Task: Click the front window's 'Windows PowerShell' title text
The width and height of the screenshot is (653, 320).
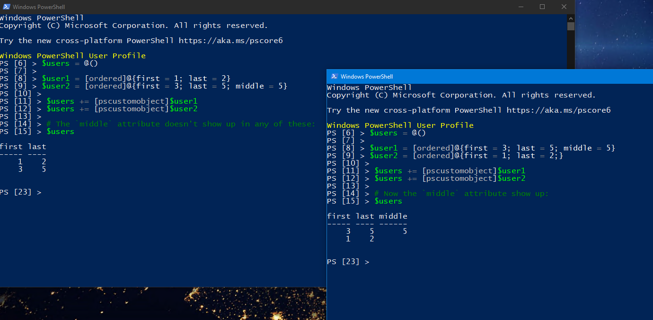Action: 367,77
